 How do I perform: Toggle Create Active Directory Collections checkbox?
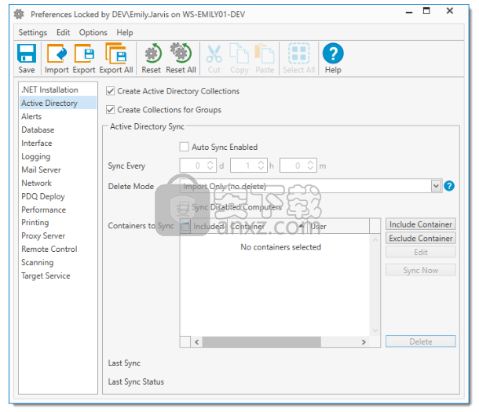pos(110,91)
